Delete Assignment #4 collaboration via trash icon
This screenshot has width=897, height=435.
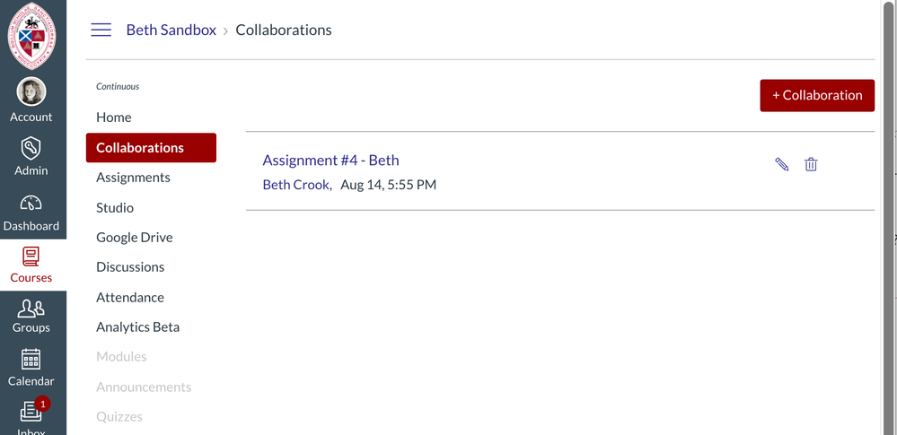pyautogui.click(x=811, y=164)
